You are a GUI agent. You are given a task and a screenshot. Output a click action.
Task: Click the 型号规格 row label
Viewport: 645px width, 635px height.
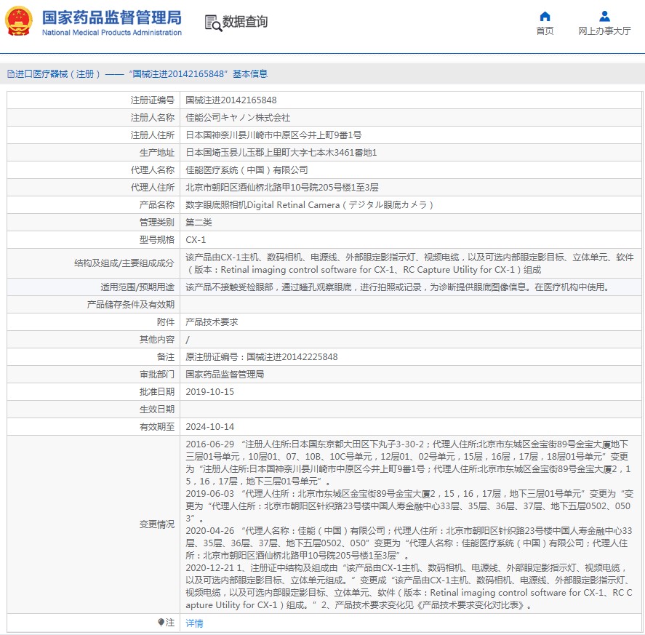tap(157, 240)
